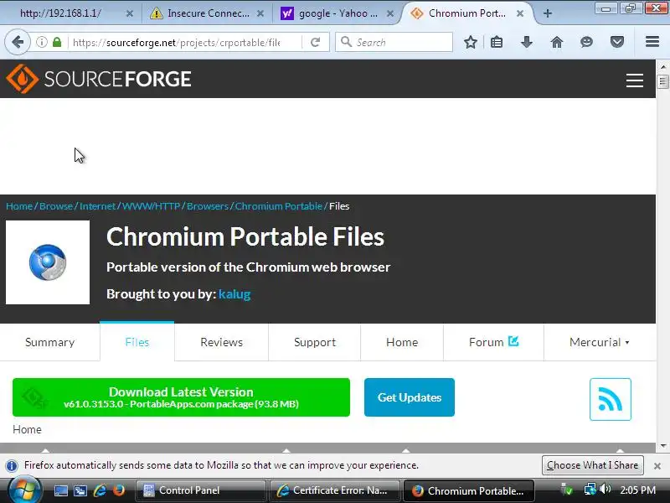
Task: Click Switch between windows quick launch icon
Action: [x=80, y=490]
